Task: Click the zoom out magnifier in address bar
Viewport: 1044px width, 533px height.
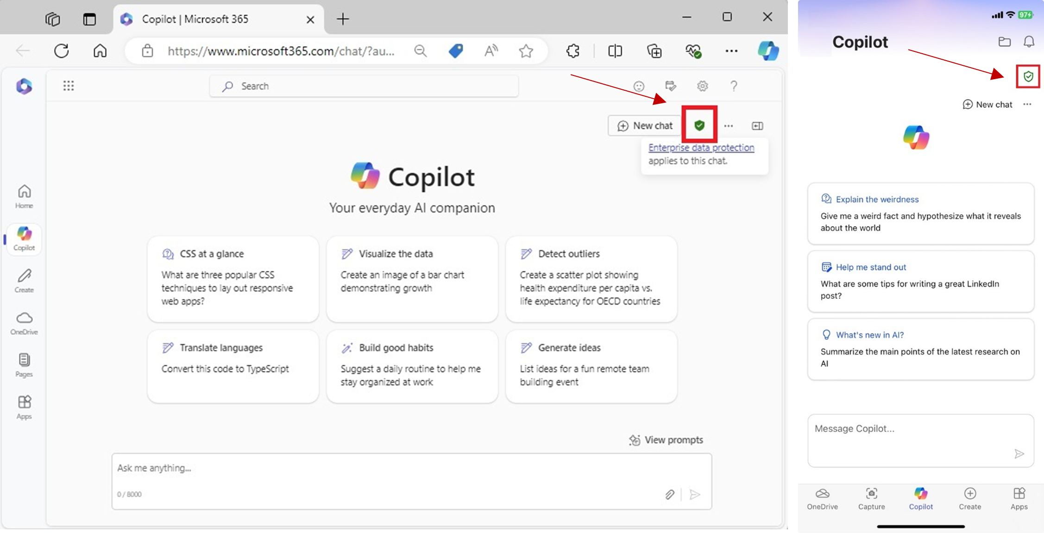Action: [x=421, y=50]
